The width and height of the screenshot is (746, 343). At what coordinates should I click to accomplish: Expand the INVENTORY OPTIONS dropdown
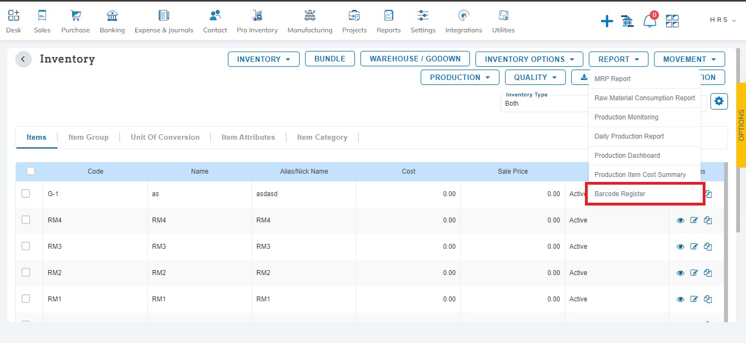[530, 59]
